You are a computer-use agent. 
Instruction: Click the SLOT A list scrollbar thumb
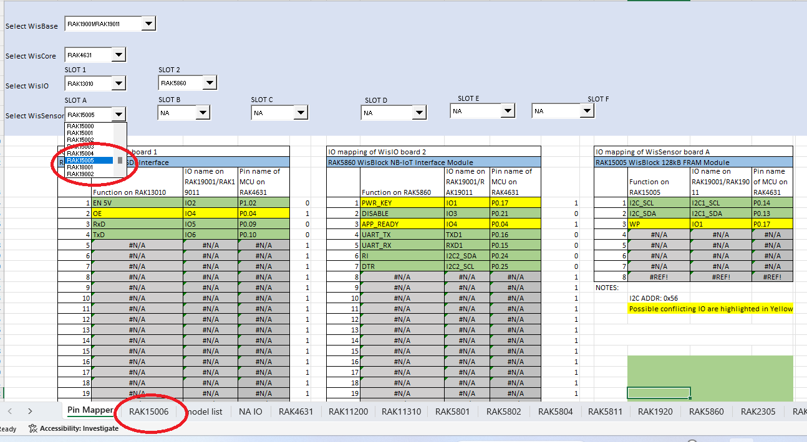[120, 160]
